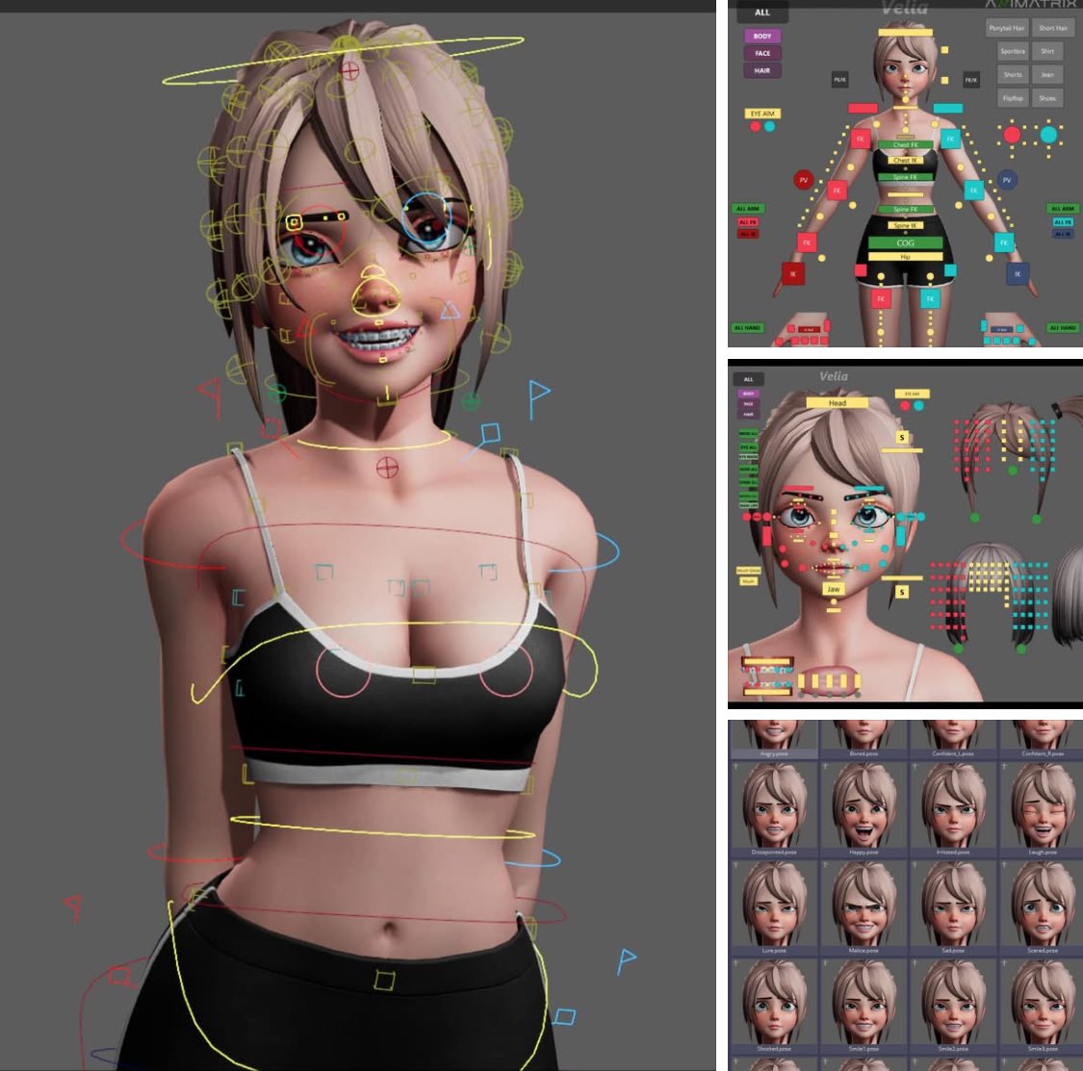This screenshot has width=1083, height=1071.
Task: Toggle Ponytail Hair option
Action: 1006,28
